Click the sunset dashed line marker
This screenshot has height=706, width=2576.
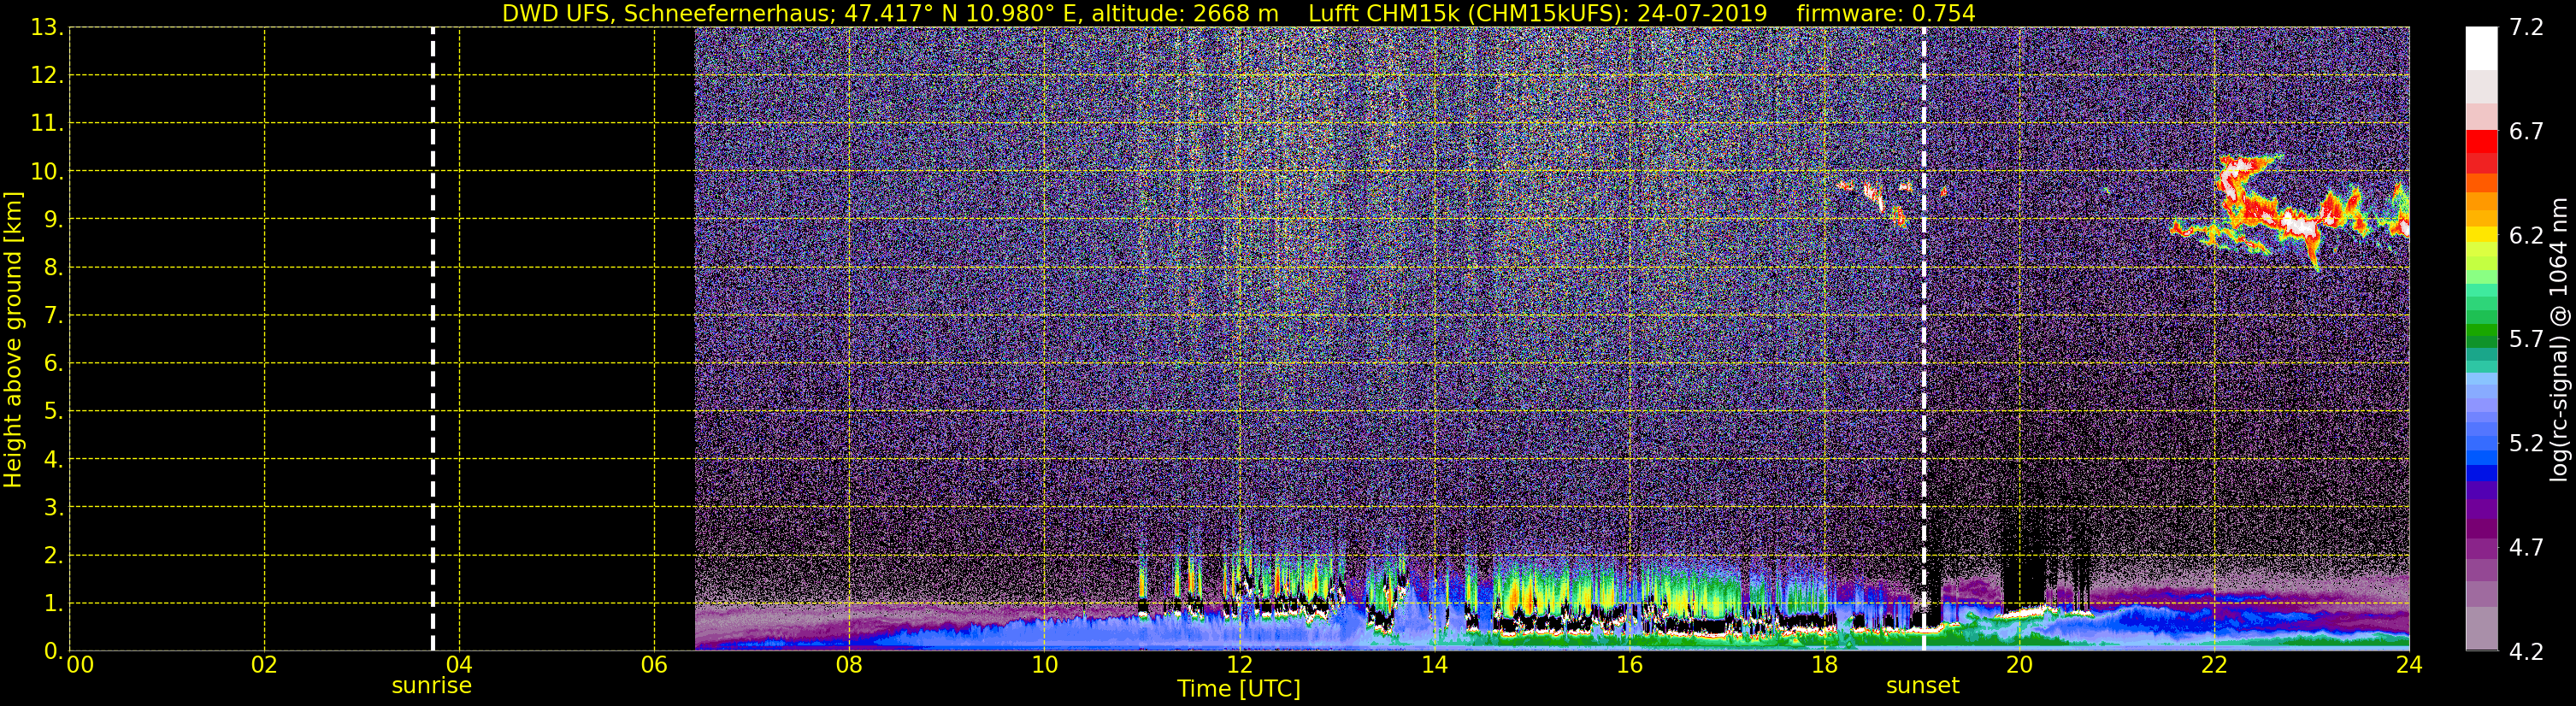coord(1923,339)
